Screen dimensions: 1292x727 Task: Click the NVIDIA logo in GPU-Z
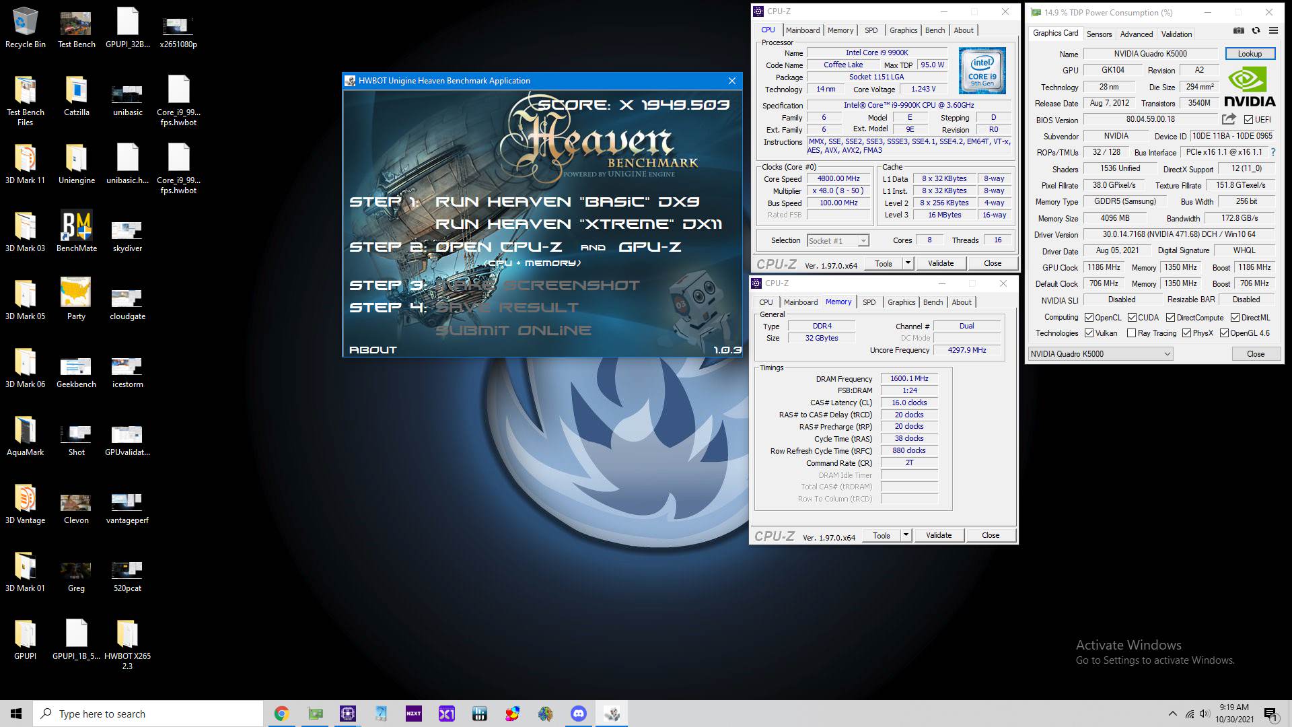tap(1250, 88)
